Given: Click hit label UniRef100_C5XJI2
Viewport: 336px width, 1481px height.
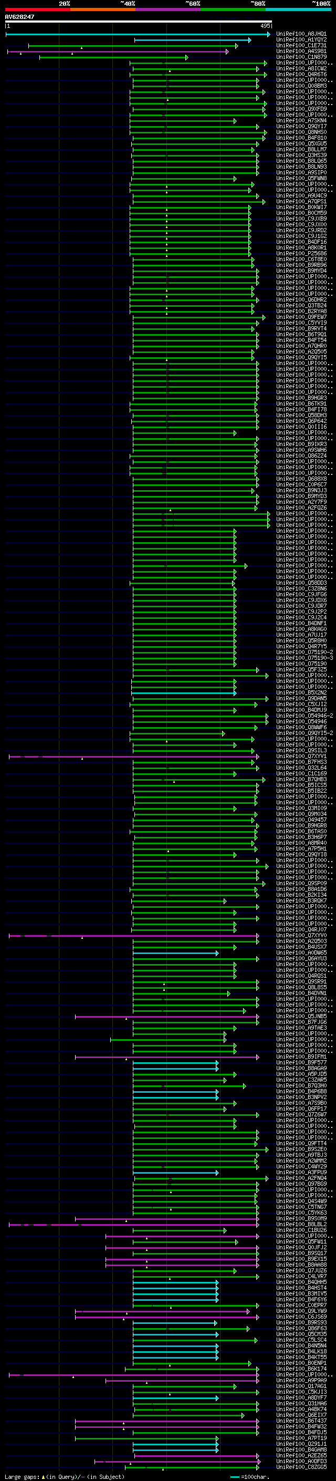Looking at the screenshot, I should click(x=301, y=705).
